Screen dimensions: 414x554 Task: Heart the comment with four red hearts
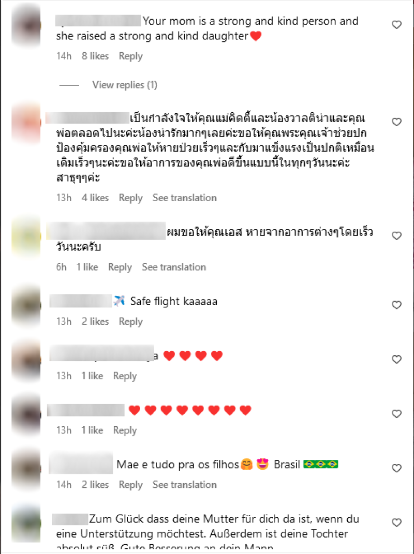396,360
